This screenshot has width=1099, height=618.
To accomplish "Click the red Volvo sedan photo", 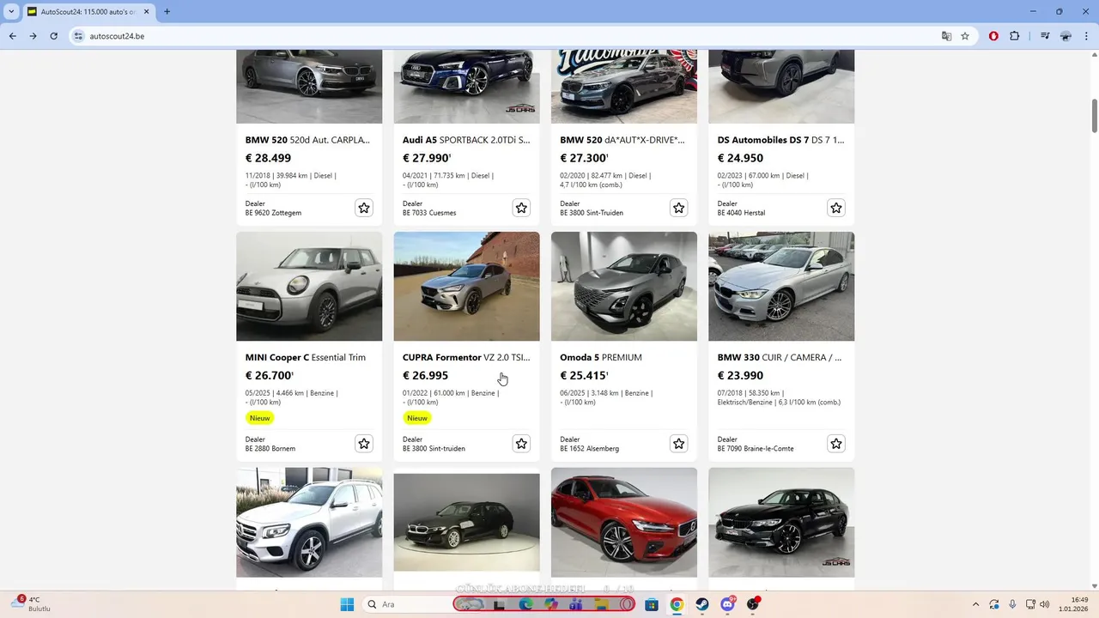I will (624, 522).
